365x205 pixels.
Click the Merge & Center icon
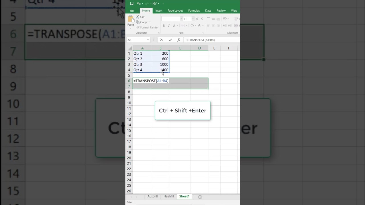point(236,26)
